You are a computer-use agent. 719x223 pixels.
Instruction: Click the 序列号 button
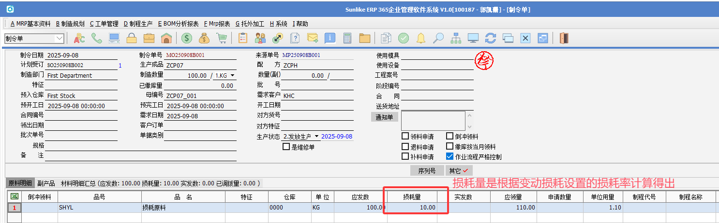click(427, 171)
